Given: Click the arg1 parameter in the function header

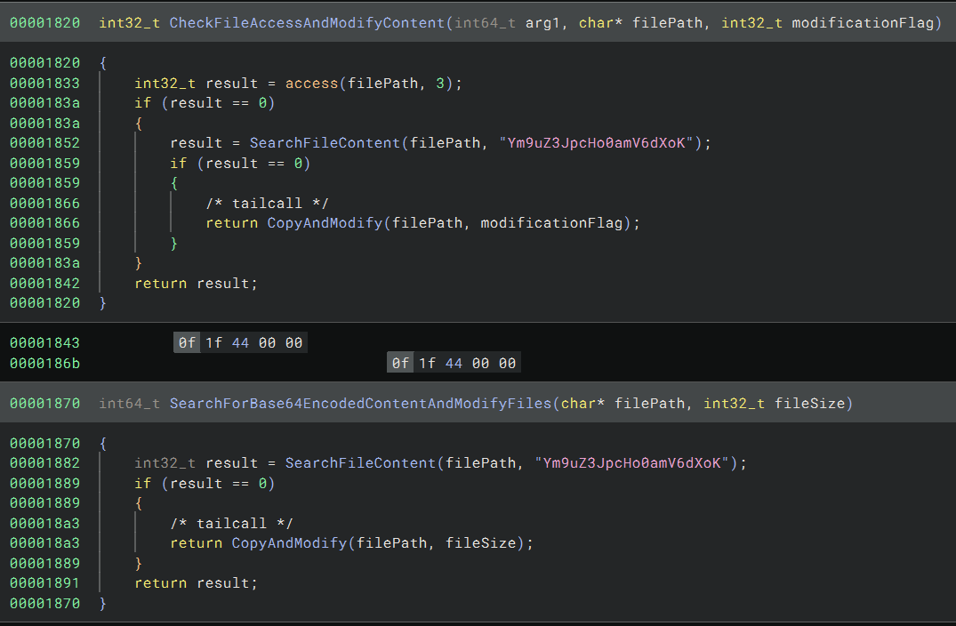Looking at the screenshot, I should (x=542, y=23).
